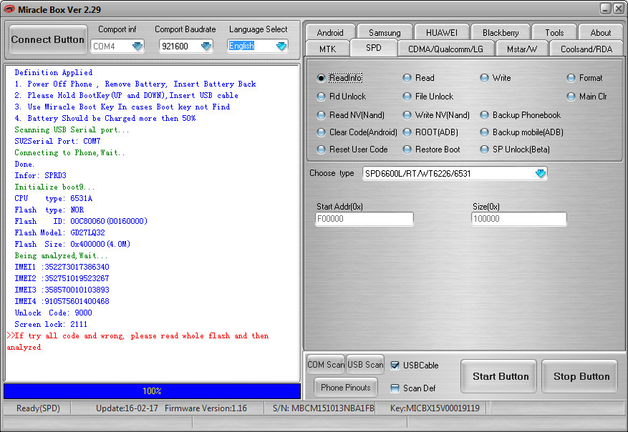Switch to the Tools tab
This screenshot has width=628, height=432.
[x=554, y=32]
